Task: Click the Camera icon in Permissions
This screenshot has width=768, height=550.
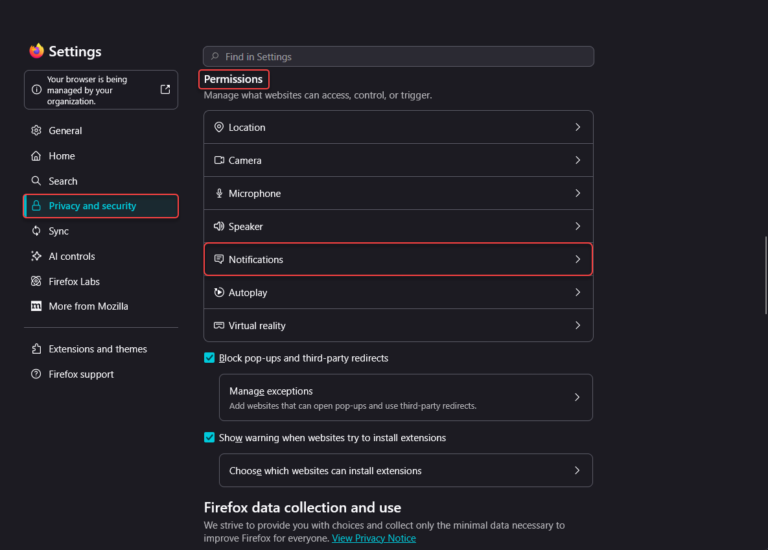Action: [219, 160]
